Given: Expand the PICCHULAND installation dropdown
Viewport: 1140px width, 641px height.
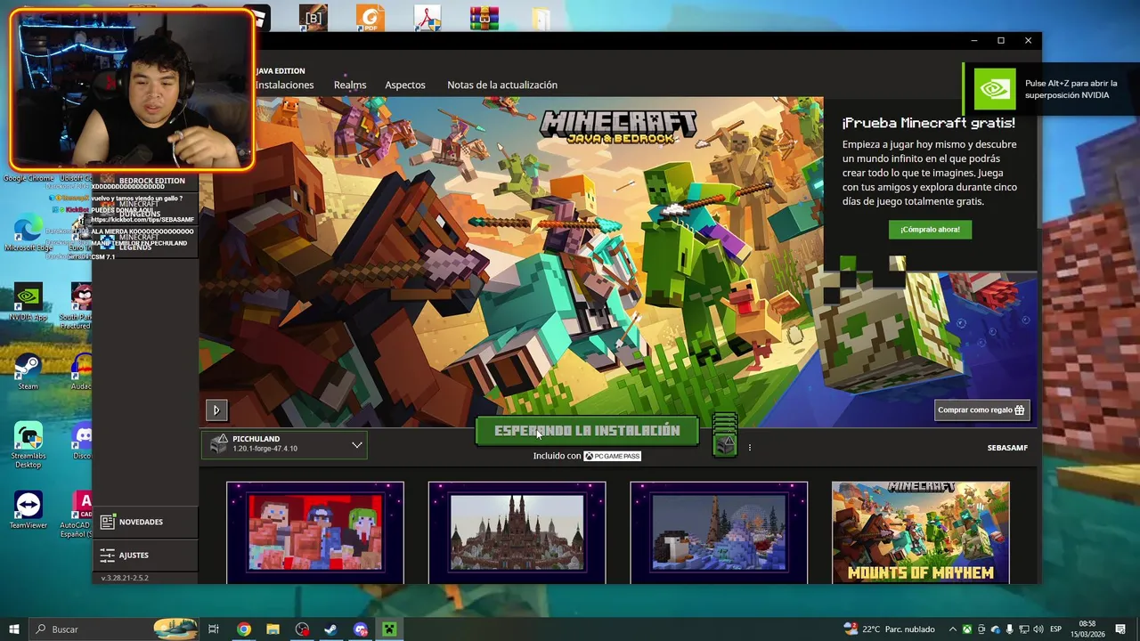Looking at the screenshot, I should 284,443.
